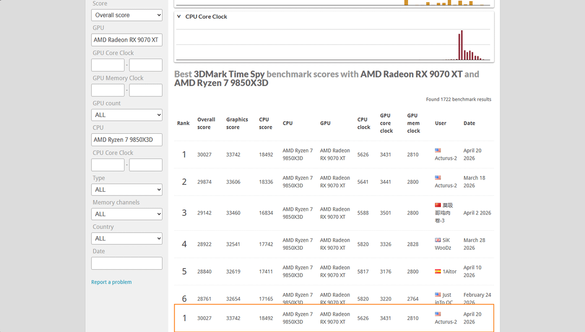
Task: Click the tallest bar in CPU Core Clock chart
Action: click(x=461, y=45)
